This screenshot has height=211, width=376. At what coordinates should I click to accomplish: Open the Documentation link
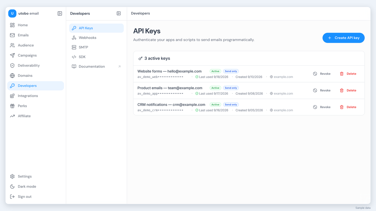(97, 67)
